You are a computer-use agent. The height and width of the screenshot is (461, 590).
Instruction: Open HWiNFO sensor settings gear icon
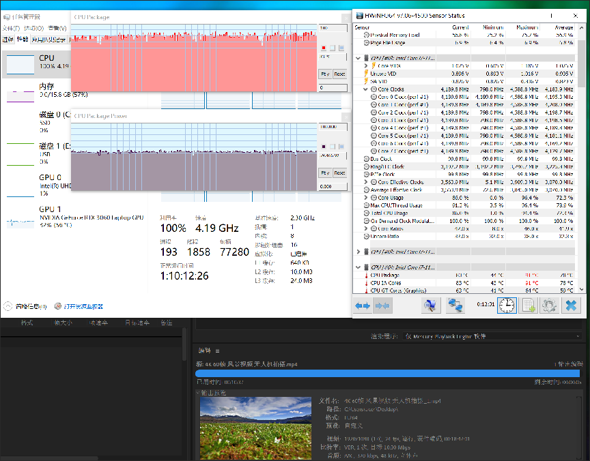(x=549, y=306)
